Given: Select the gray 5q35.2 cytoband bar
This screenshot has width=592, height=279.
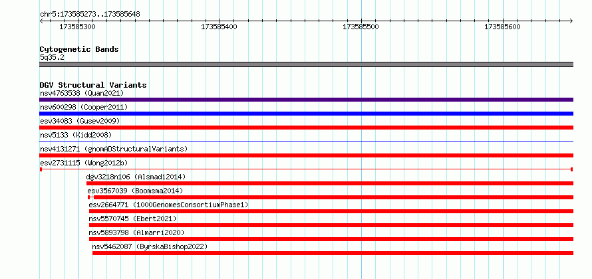Looking at the screenshot, I should coord(306,64).
